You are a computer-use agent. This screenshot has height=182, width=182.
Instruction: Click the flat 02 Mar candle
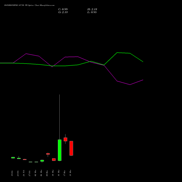(36, 162)
